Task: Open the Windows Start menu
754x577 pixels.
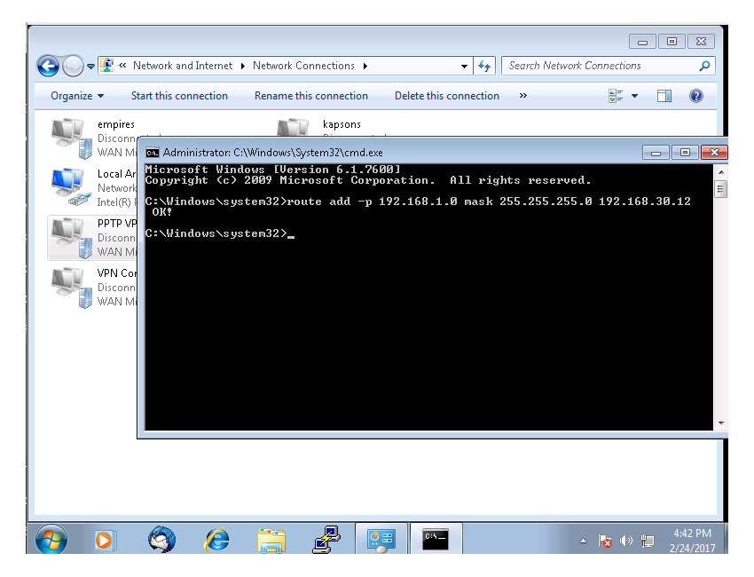Action: coord(51,539)
